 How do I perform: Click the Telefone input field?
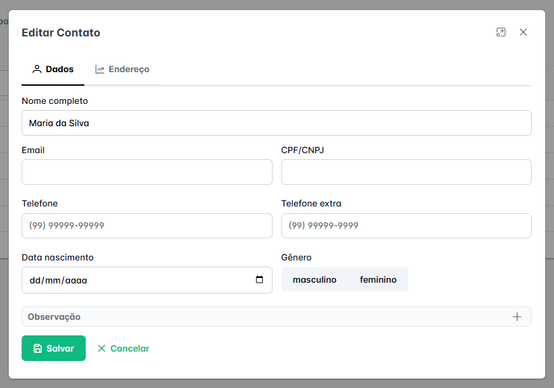pyautogui.click(x=146, y=226)
